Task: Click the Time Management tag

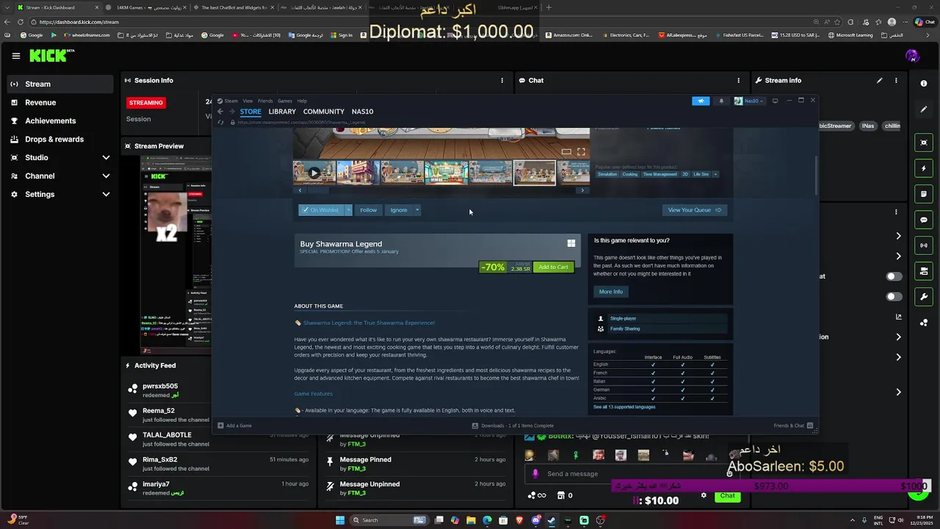Action: [659, 174]
